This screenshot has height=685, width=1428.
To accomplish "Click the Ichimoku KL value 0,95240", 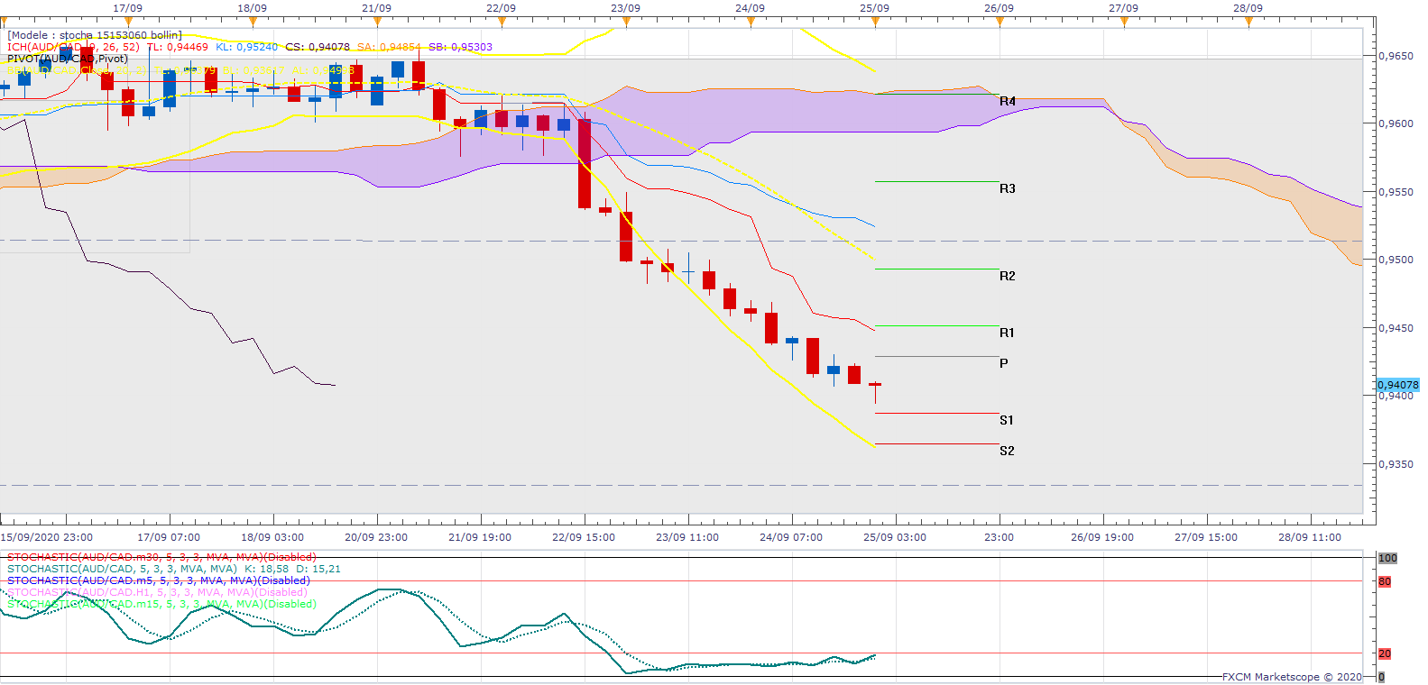I will click(247, 47).
